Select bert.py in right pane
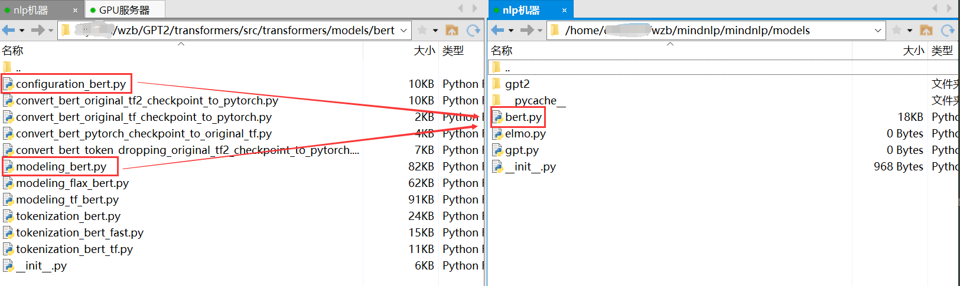Viewport: 960px width, 286px height. 523,117
